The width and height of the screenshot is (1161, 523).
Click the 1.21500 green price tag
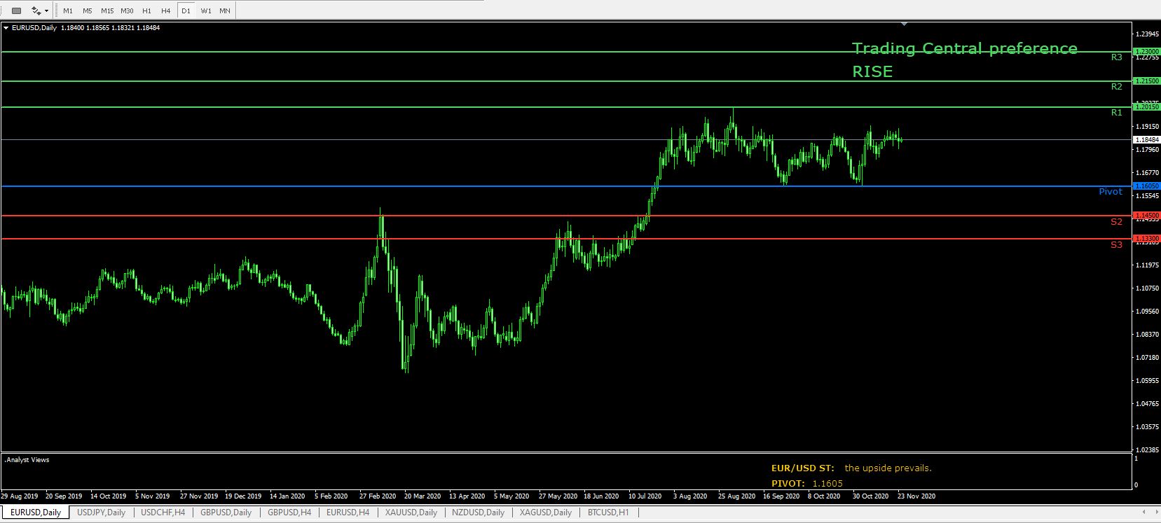tap(1147, 81)
